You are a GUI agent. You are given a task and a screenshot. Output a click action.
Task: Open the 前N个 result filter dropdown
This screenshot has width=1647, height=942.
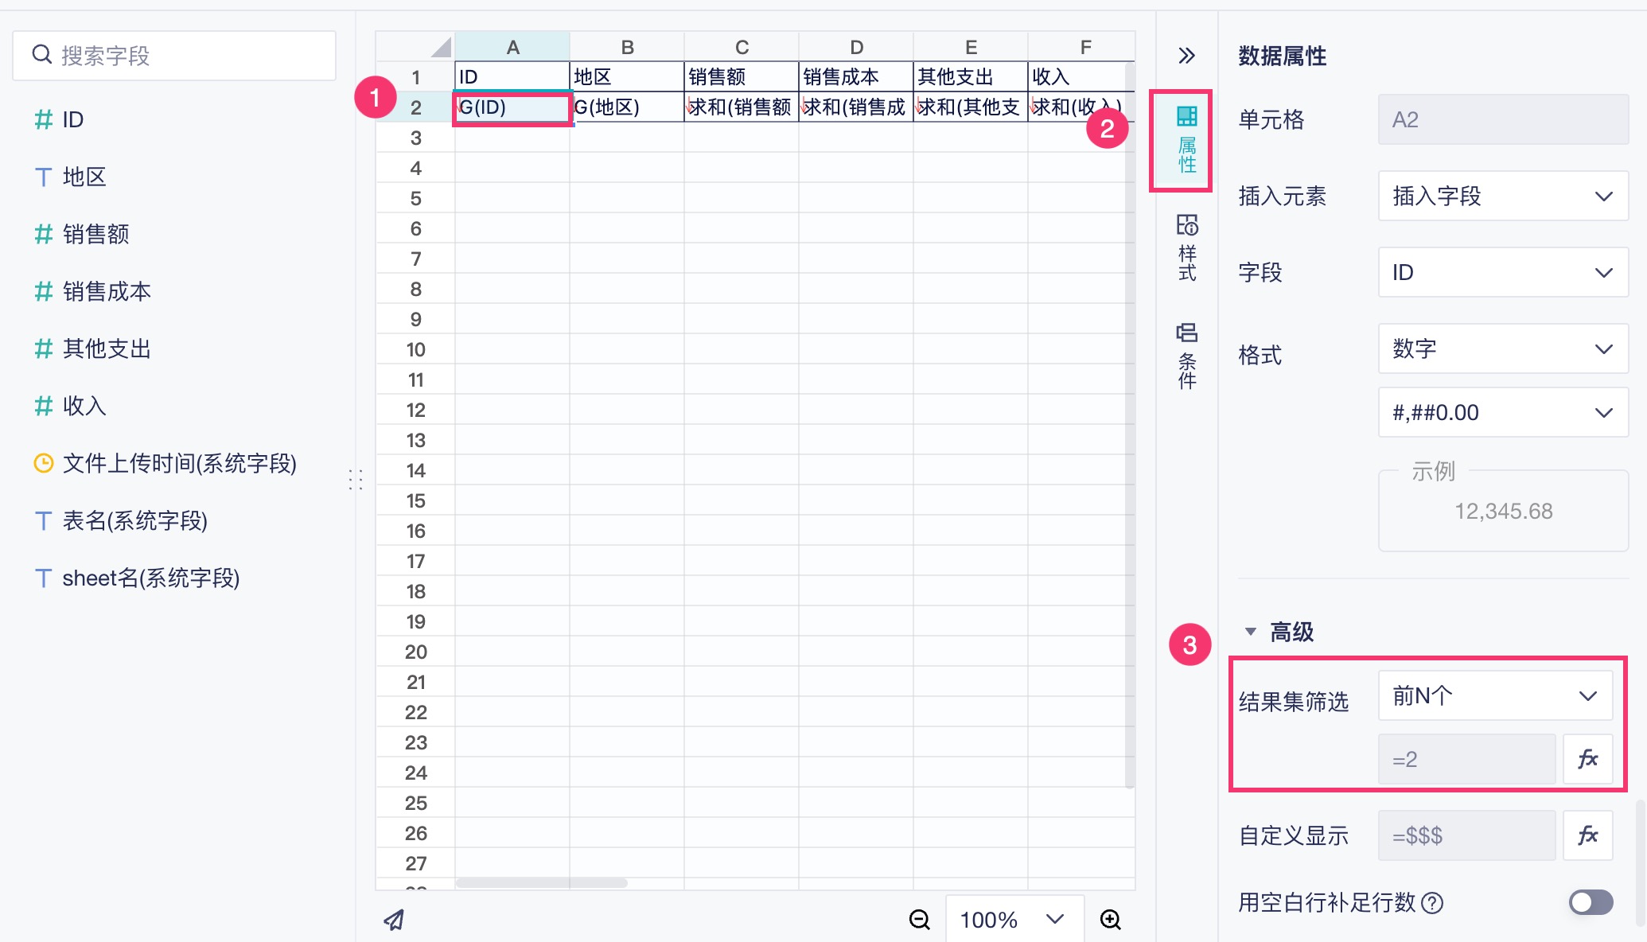1494,696
